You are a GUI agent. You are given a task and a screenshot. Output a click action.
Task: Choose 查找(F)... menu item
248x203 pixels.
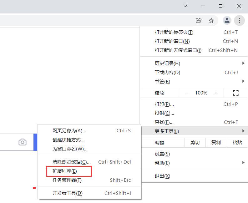pyautogui.click(x=194, y=122)
